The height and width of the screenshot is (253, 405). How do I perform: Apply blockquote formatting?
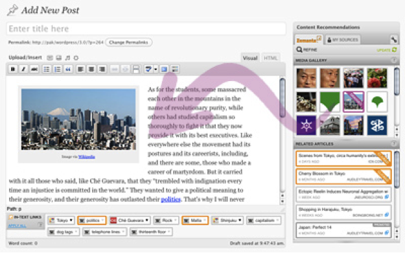click(68, 69)
